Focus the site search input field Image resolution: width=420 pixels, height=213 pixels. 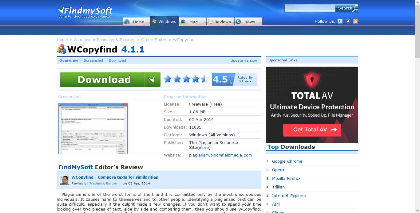[310, 8]
